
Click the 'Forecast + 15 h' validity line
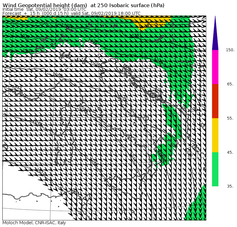(71, 13)
